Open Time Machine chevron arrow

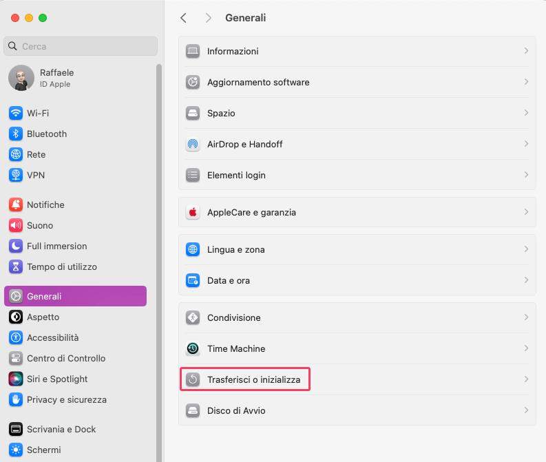526,348
